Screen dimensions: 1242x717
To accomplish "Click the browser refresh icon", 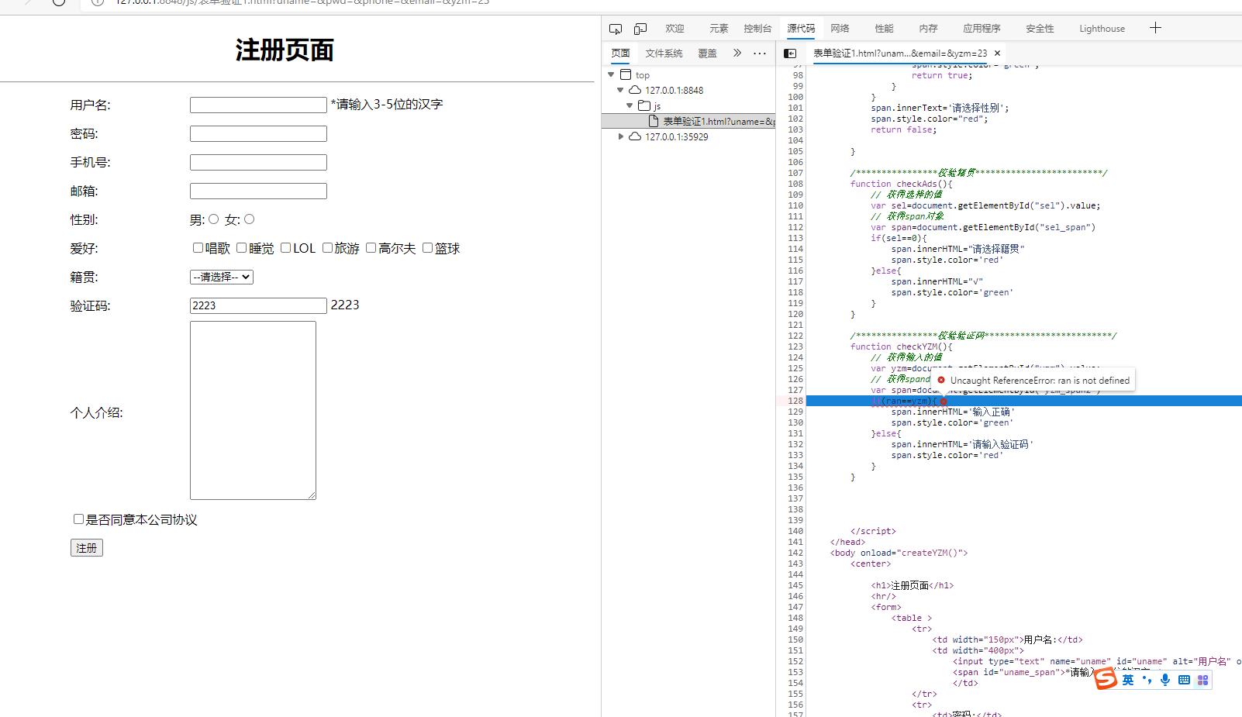I will (59, 2).
